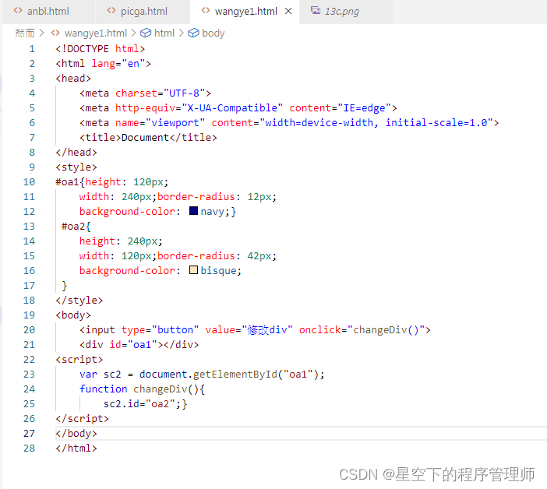Click 'charset="UTF-8"' attribute
The width and height of the screenshot is (547, 489).
pyautogui.click(x=160, y=93)
